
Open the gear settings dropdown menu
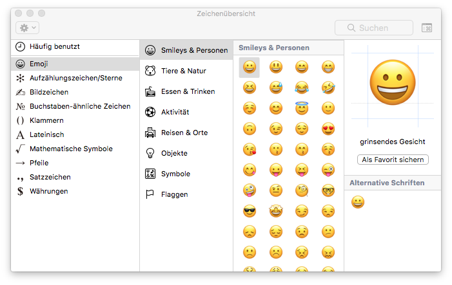27,28
